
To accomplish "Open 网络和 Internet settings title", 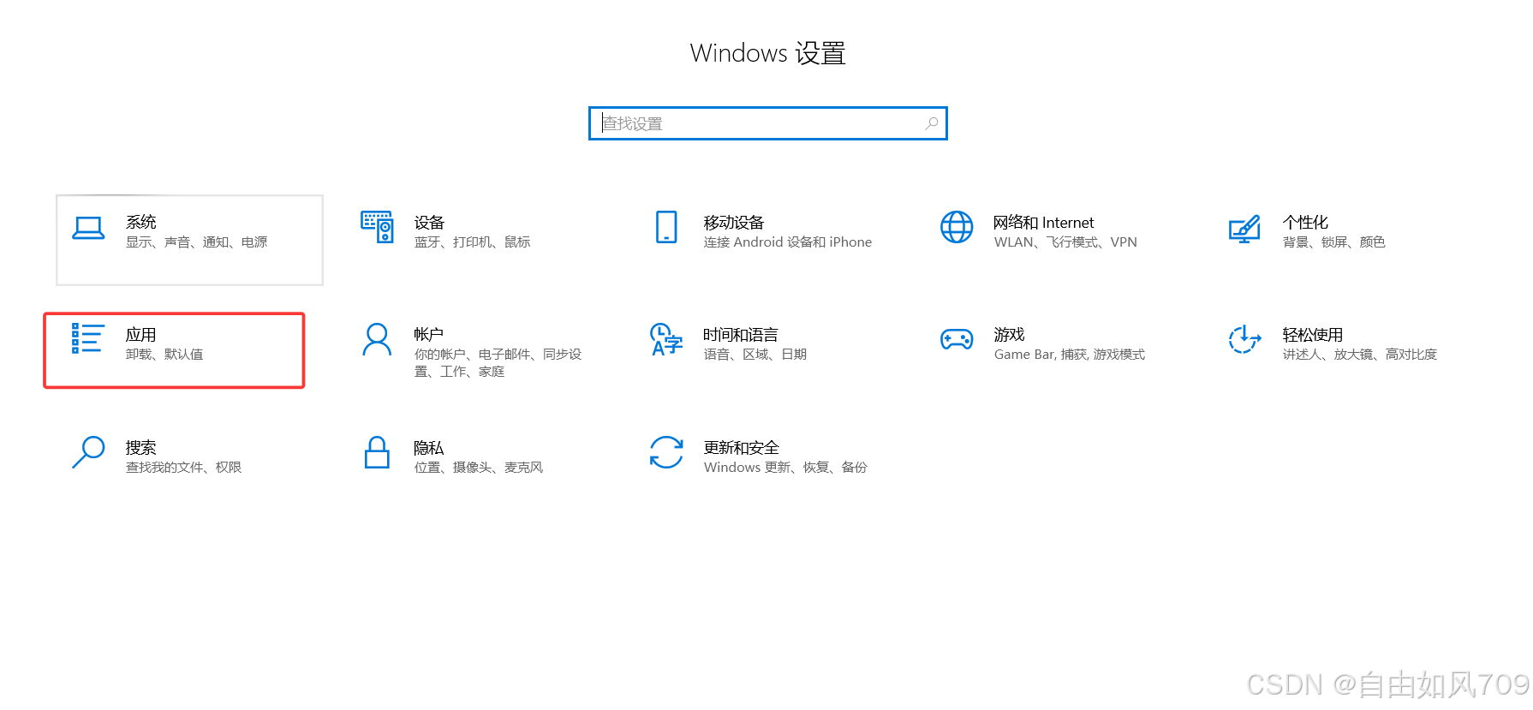I will [x=1044, y=222].
